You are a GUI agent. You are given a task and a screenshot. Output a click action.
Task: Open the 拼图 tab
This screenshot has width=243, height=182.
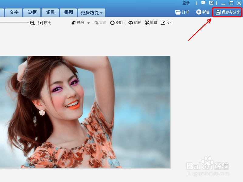(x=69, y=12)
